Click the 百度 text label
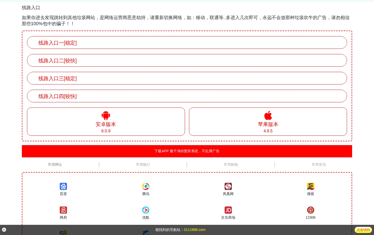This screenshot has width=374, height=235. coord(63,194)
